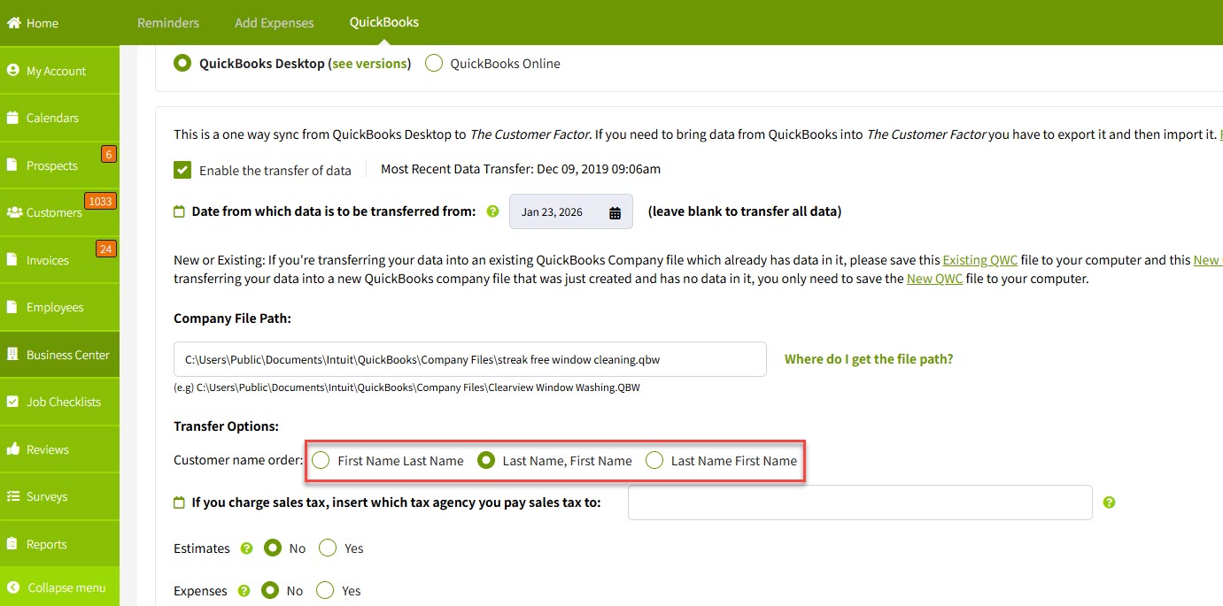Click the help icon beside Estimates
1223x606 pixels.
(246, 548)
